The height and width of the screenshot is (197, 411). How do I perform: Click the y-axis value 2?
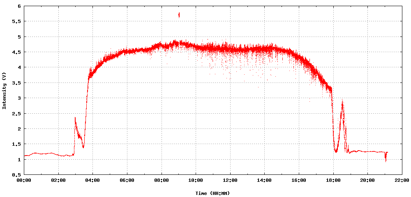click(19, 128)
